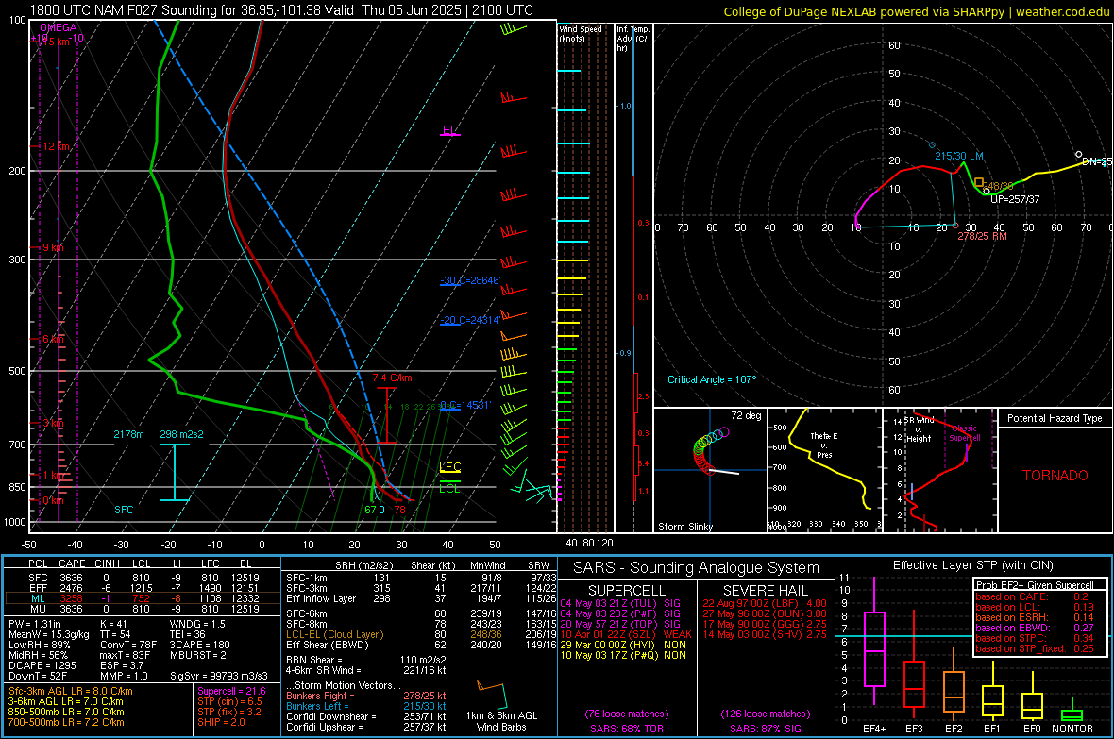Select the '0 C=14531'' freezing level label
This screenshot has width=1114, height=739.
[x=464, y=405]
